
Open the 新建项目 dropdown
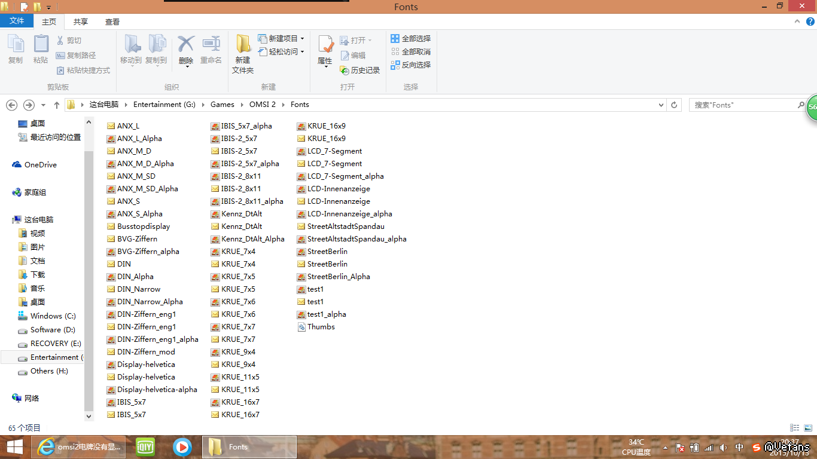coord(281,38)
